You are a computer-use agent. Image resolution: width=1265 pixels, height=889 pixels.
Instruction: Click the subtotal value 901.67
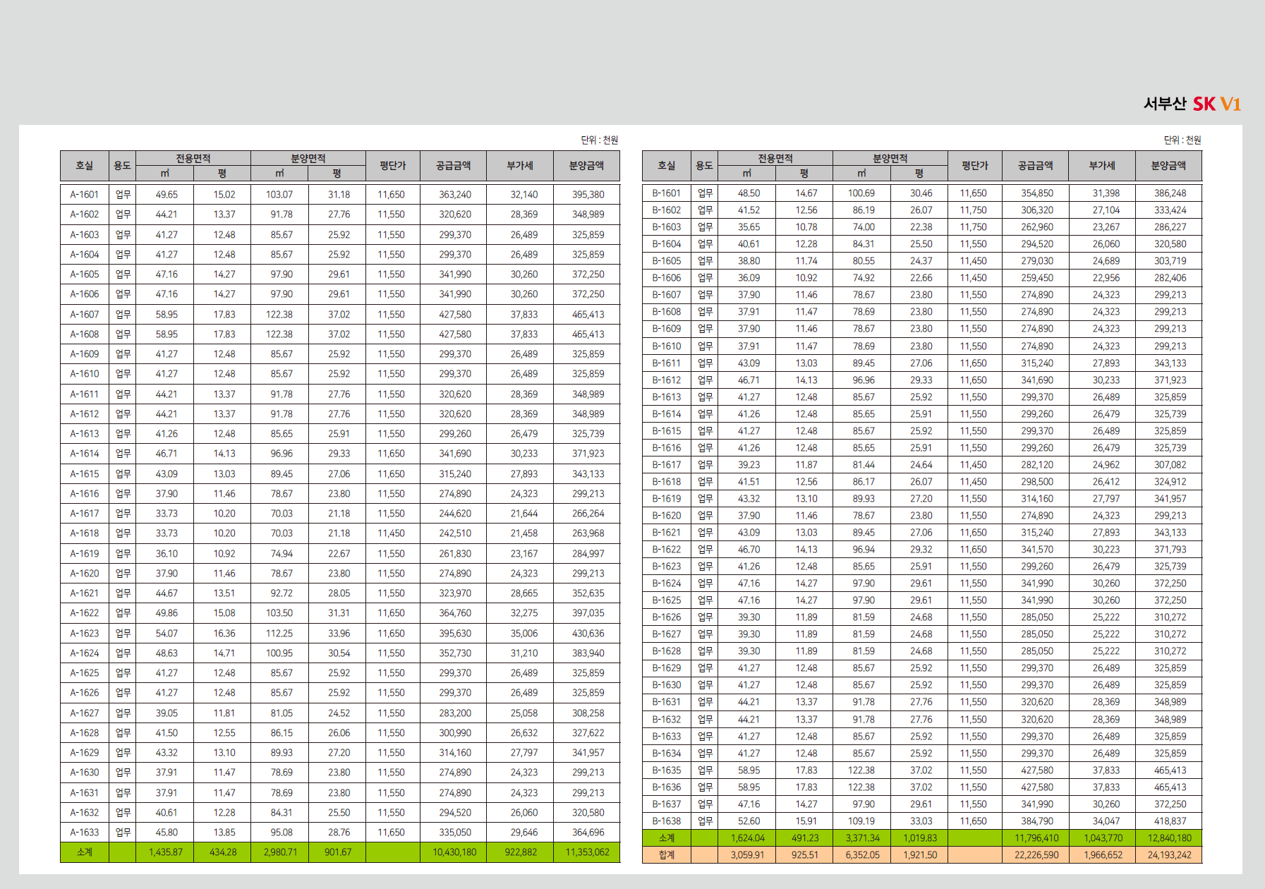pyautogui.click(x=338, y=852)
